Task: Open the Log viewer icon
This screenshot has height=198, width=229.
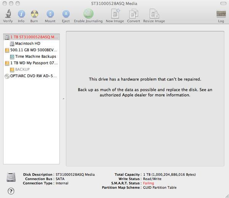Action: pos(221,14)
